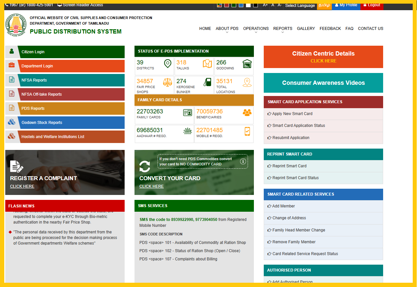The image size is (417, 287).
Task: Open the Select Language dropdown
Action: pos(300,6)
